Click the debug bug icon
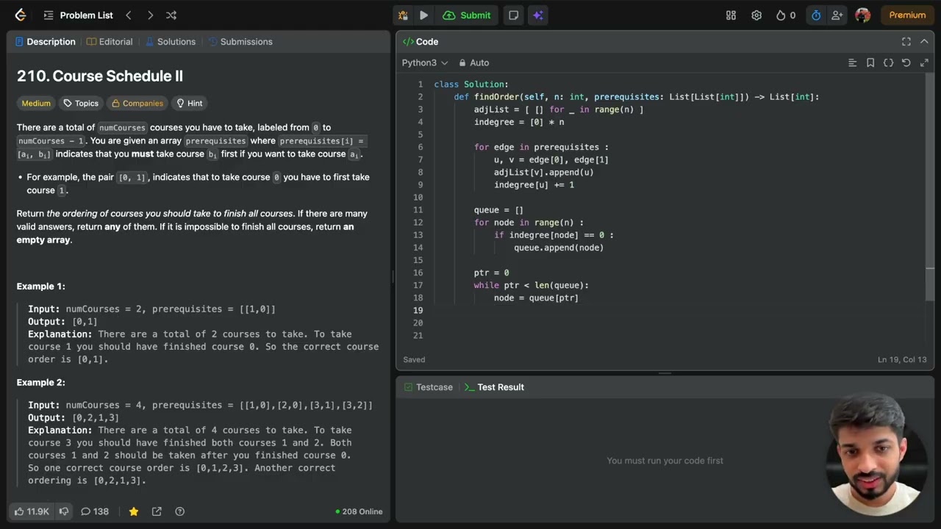This screenshot has height=529, width=941. coord(403,15)
